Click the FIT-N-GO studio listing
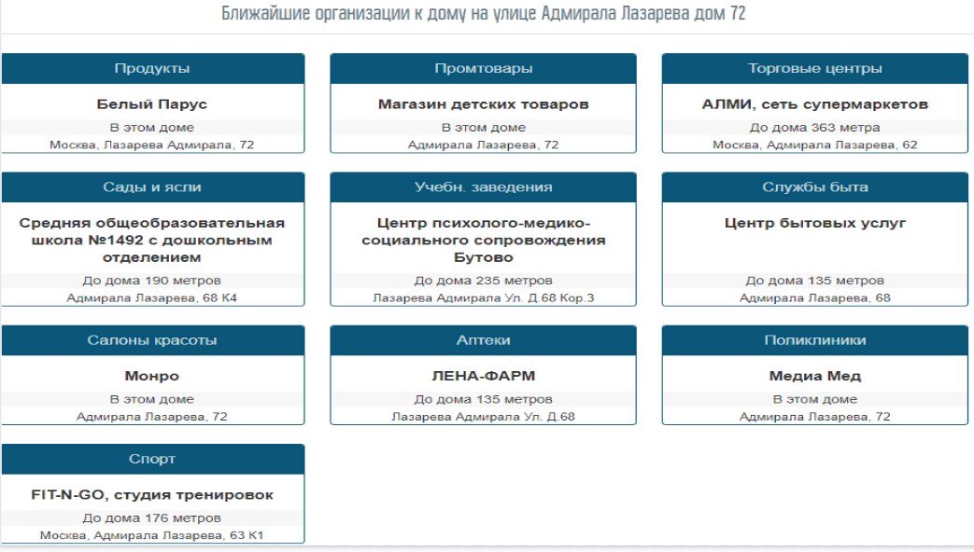The image size is (974, 552). [x=152, y=494]
